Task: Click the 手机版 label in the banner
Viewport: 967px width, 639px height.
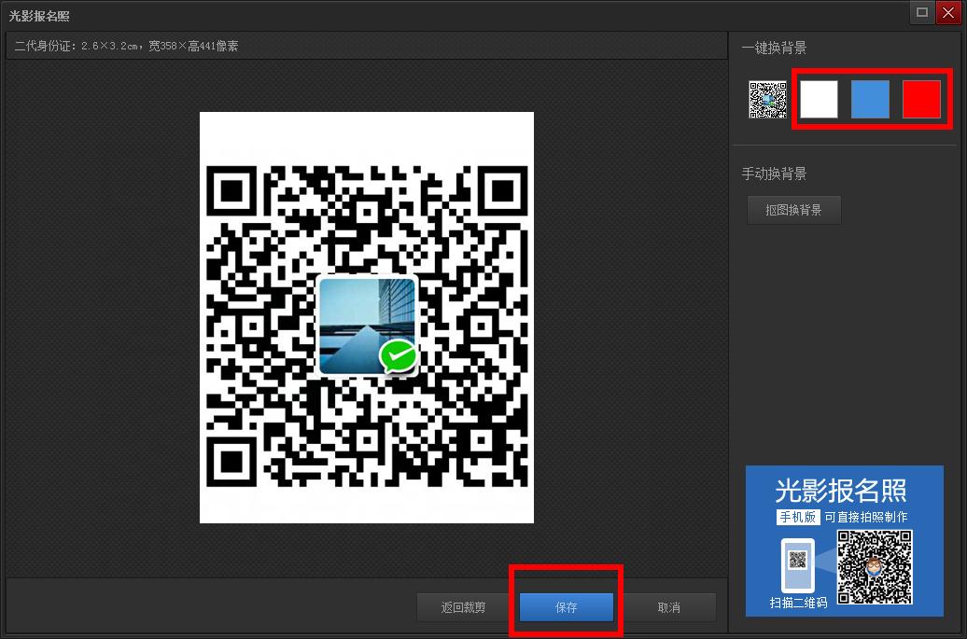Action: [x=797, y=517]
